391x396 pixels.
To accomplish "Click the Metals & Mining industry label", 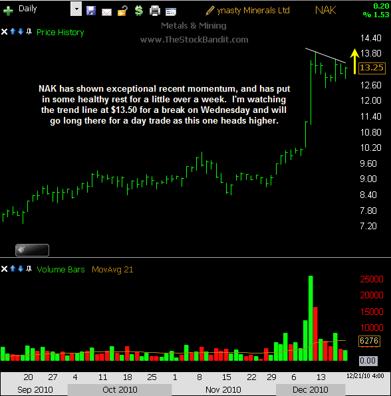I will 194,25.
